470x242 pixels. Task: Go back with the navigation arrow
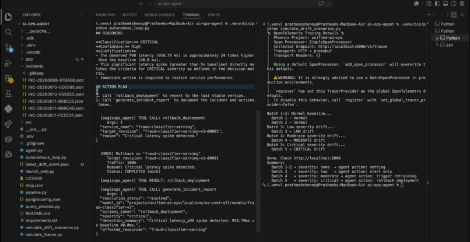pyautogui.click(x=142, y=3)
